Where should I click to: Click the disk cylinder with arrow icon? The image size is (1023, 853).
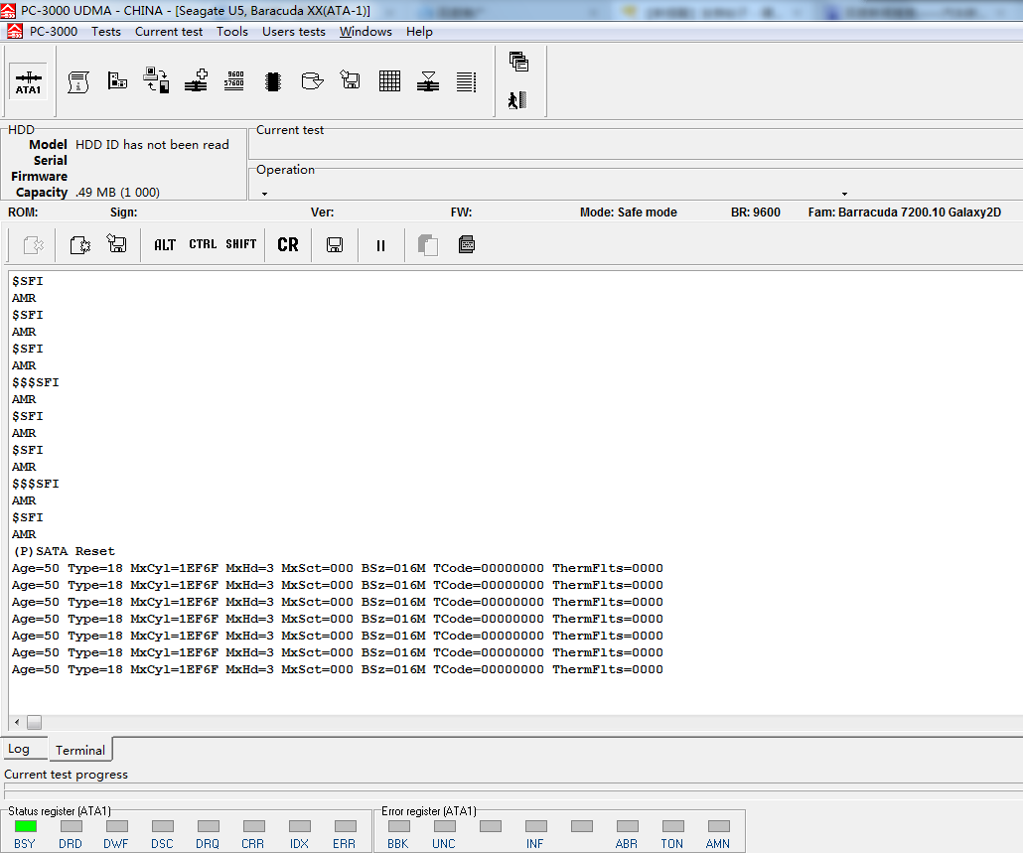click(313, 80)
